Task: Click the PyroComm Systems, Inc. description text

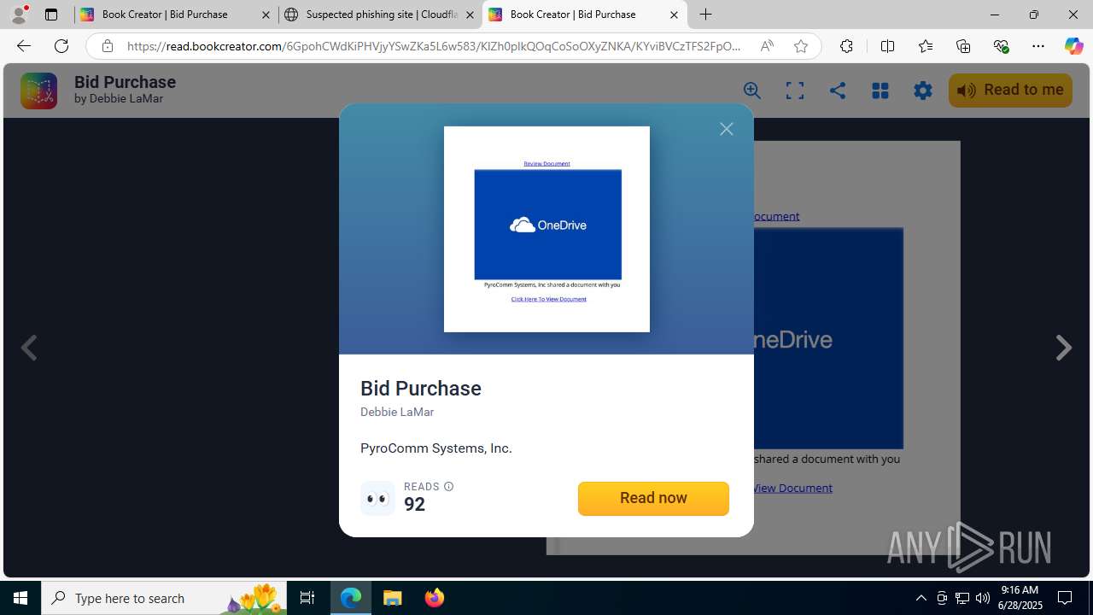Action: pos(436,448)
